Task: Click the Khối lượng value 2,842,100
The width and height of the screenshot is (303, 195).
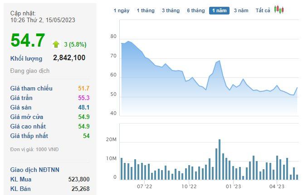Action: coord(69,57)
